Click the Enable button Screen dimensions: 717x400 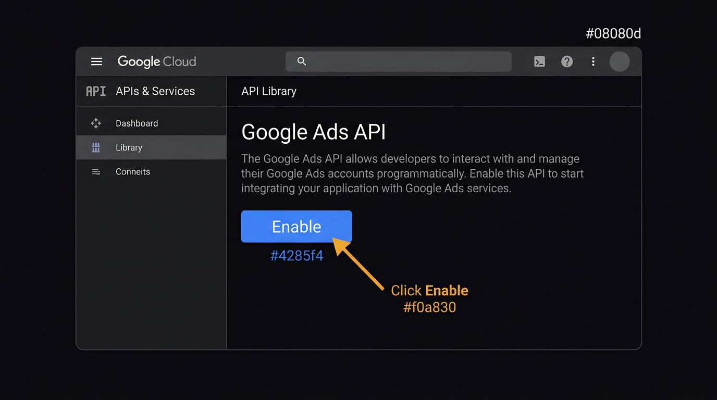(296, 227)
